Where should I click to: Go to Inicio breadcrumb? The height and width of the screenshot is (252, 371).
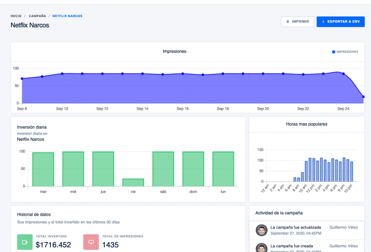tap(16, 16)
